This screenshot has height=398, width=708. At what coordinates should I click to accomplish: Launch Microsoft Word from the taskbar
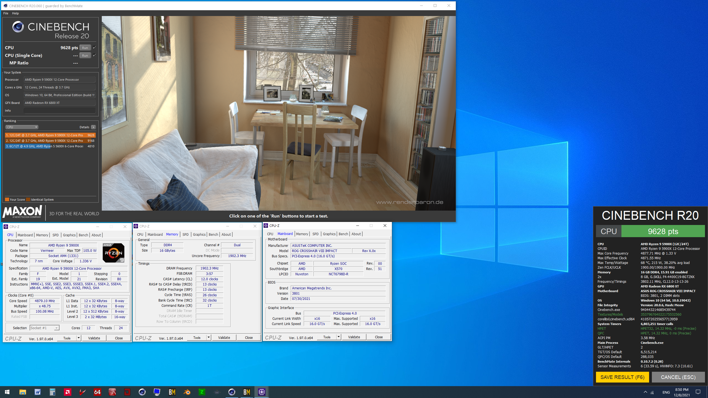[38, 392]
